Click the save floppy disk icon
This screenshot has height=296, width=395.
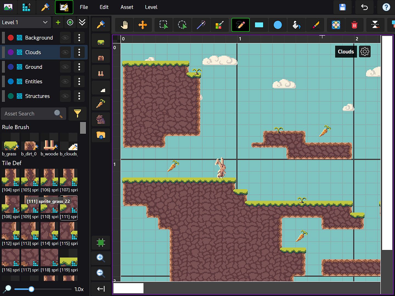click(342, 7)
